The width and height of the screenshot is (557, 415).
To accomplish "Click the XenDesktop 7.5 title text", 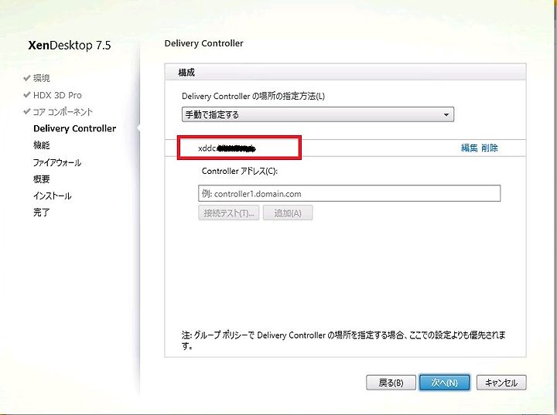I will point(70,46).
